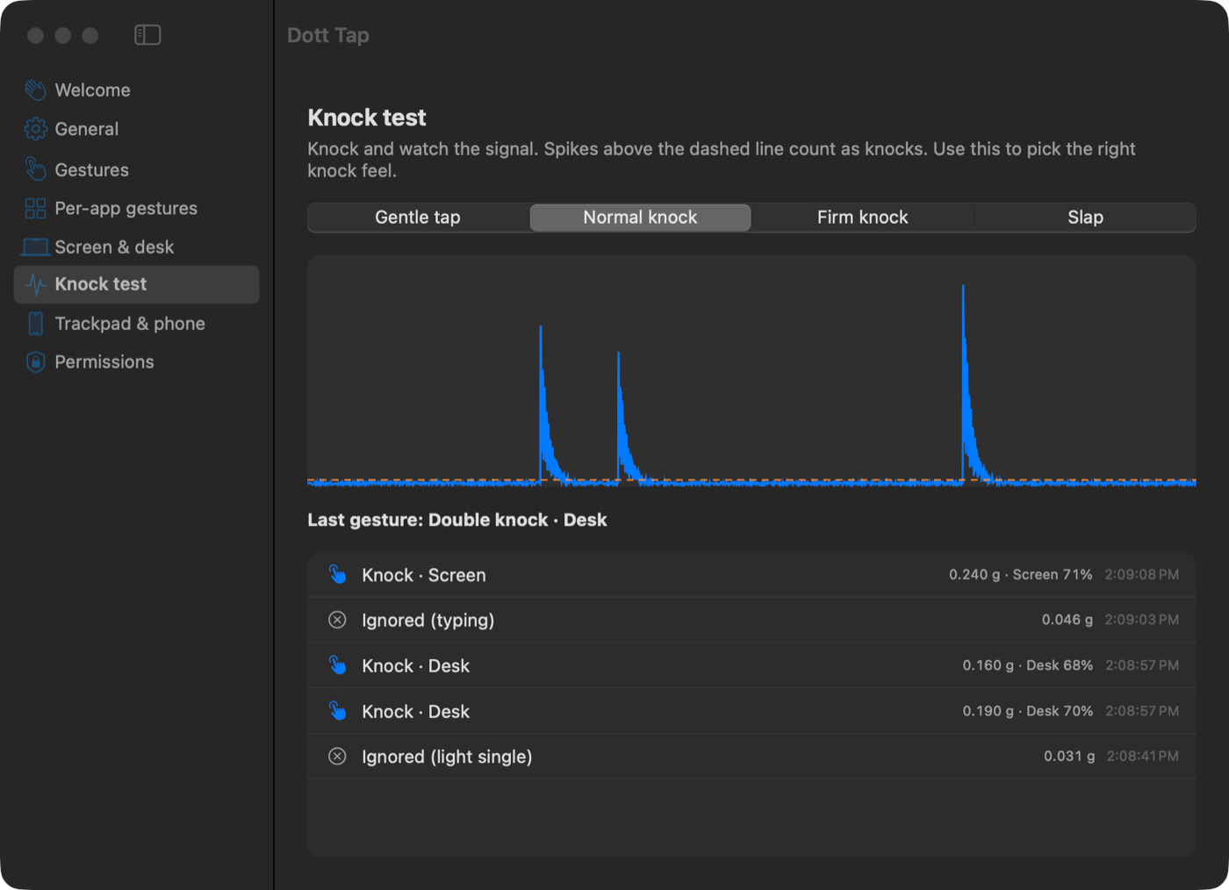Open the Permissions section

137,362
